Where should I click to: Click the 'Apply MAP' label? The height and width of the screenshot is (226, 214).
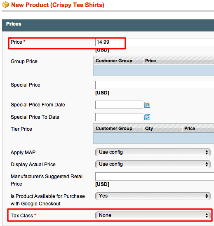point(23,153)
